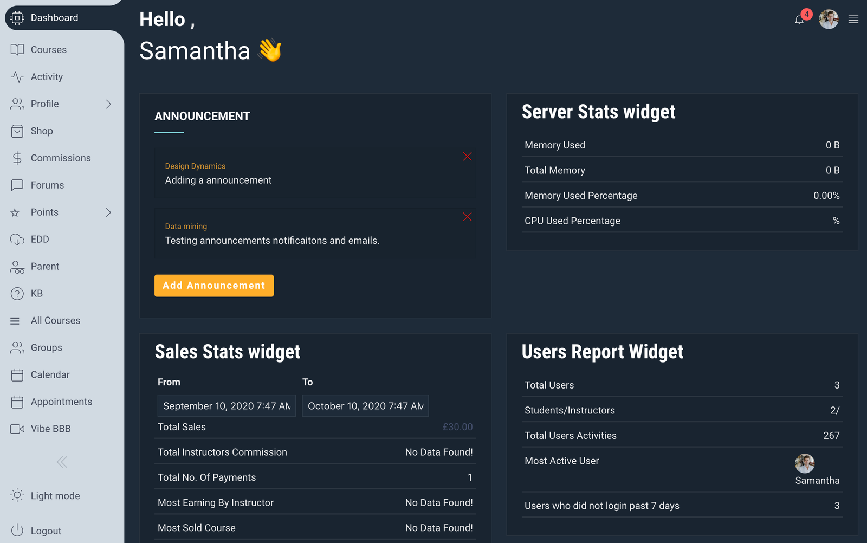Click the Courses book icon in sidebar
Image resolution: width=867 pixels, height=543 pixels.
17,50
